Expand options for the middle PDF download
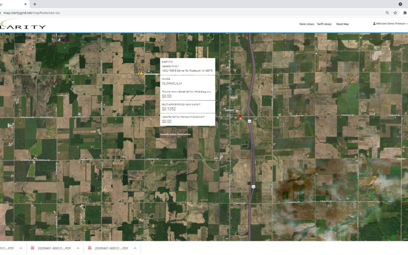Screen dimensions: 408x255 78,248
